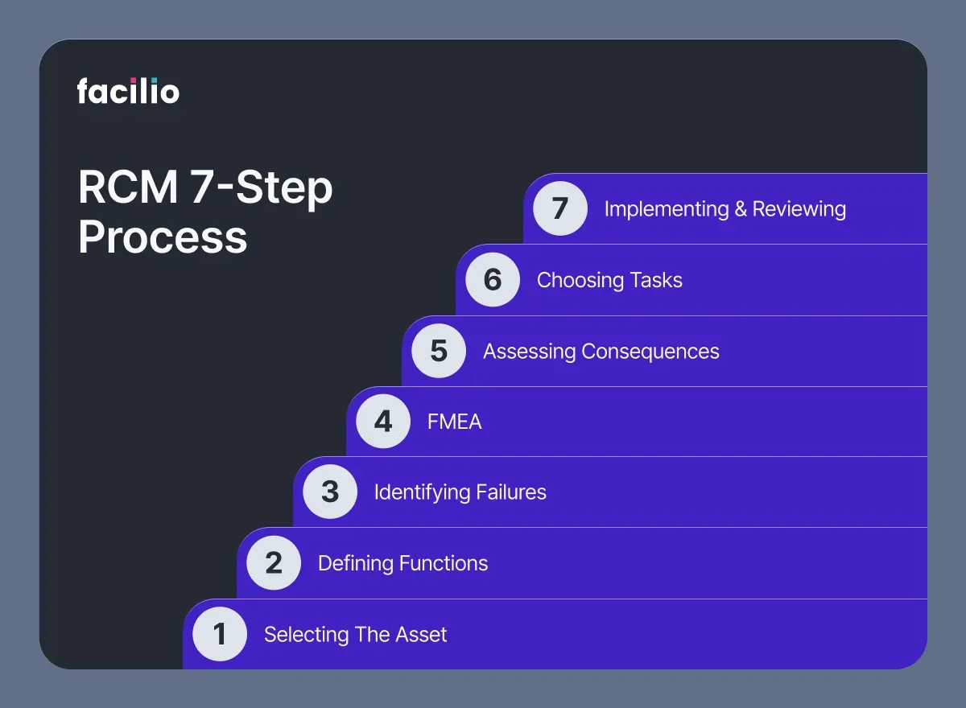Select the Choosing Tasks label
The width and height of the screenshot is (966, 708).
pyautogui.click(x=609, y=280)
